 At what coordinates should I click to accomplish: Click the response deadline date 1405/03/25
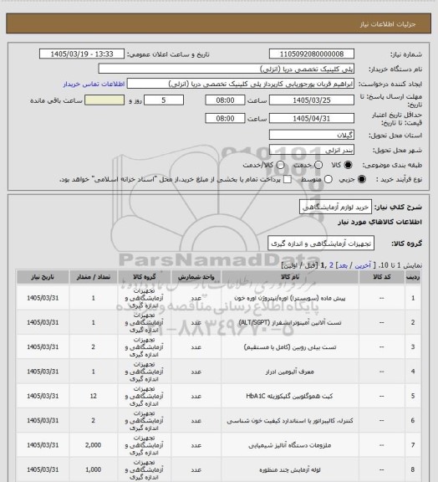coord(312,100)
